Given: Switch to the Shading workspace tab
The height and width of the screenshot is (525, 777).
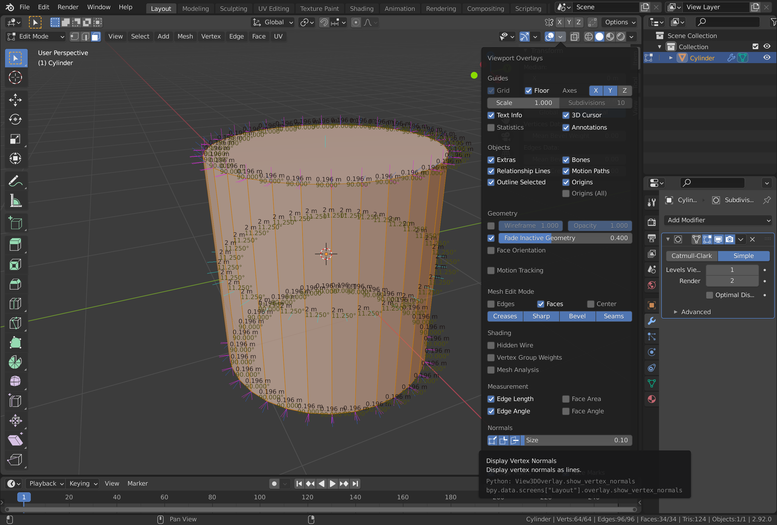Looking at the screenshot, I should coord(362,8).
